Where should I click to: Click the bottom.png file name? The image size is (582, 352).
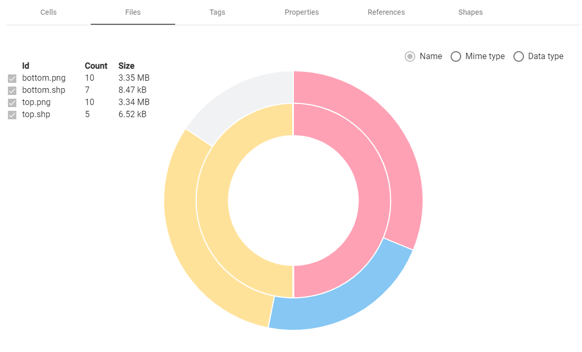click(x=43, y=78)
